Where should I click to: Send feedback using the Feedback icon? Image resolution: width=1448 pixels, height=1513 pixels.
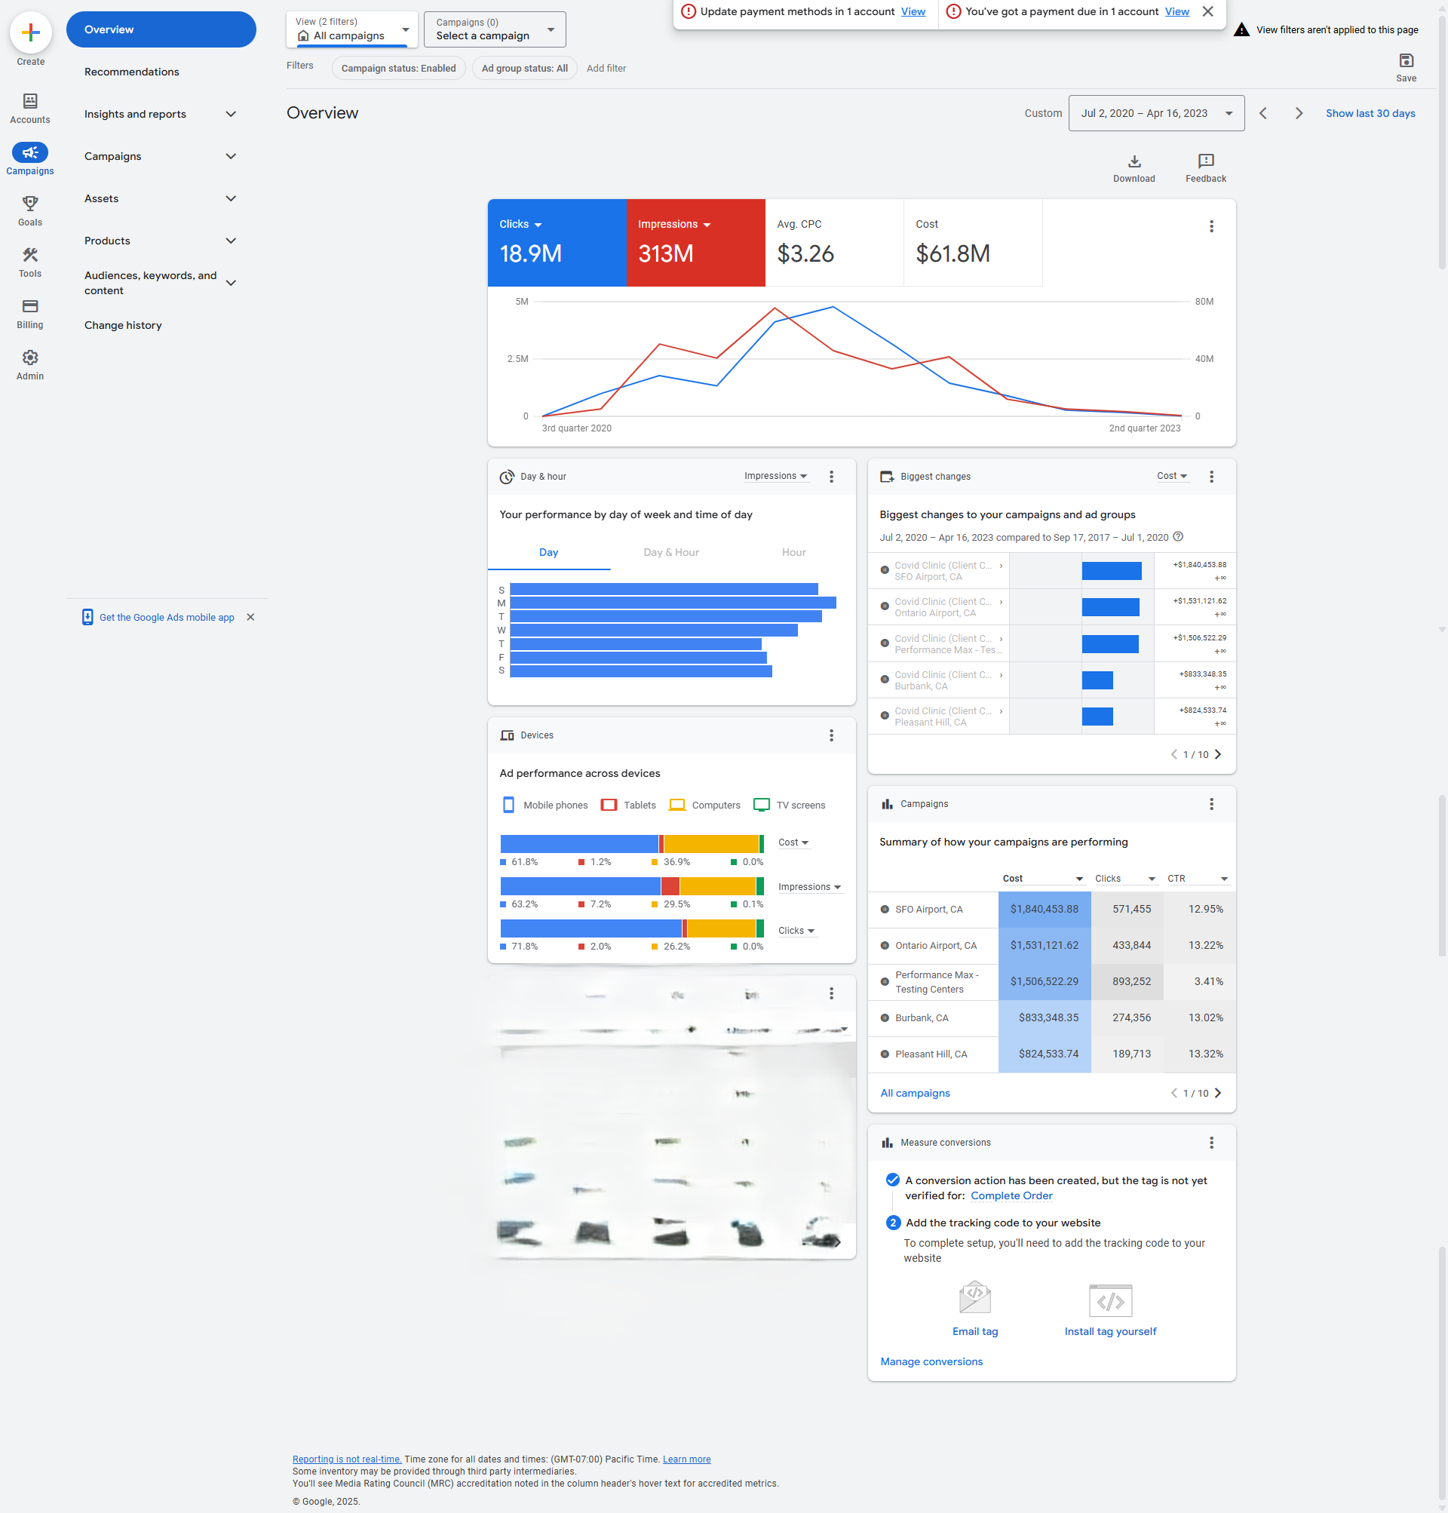(1205, 162)
